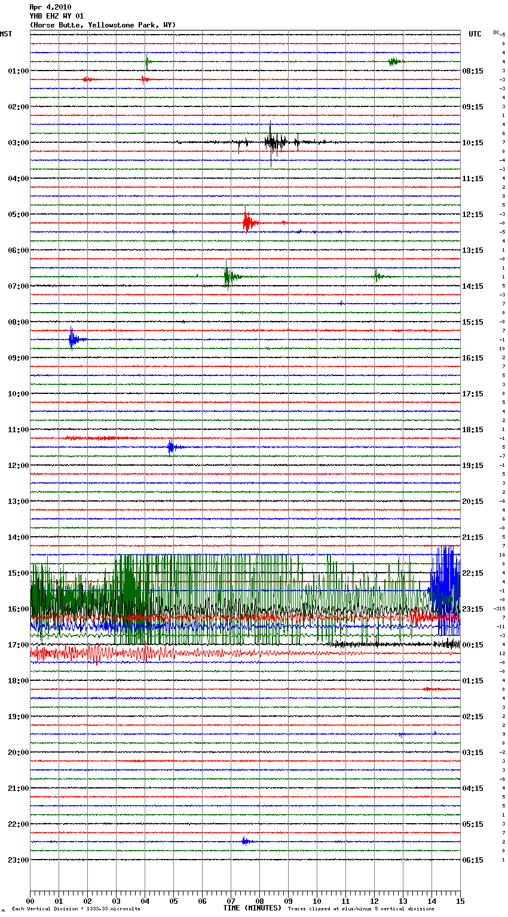Click the UTC column header
Screen dimensions: 508x917
(x=475, y=34)
